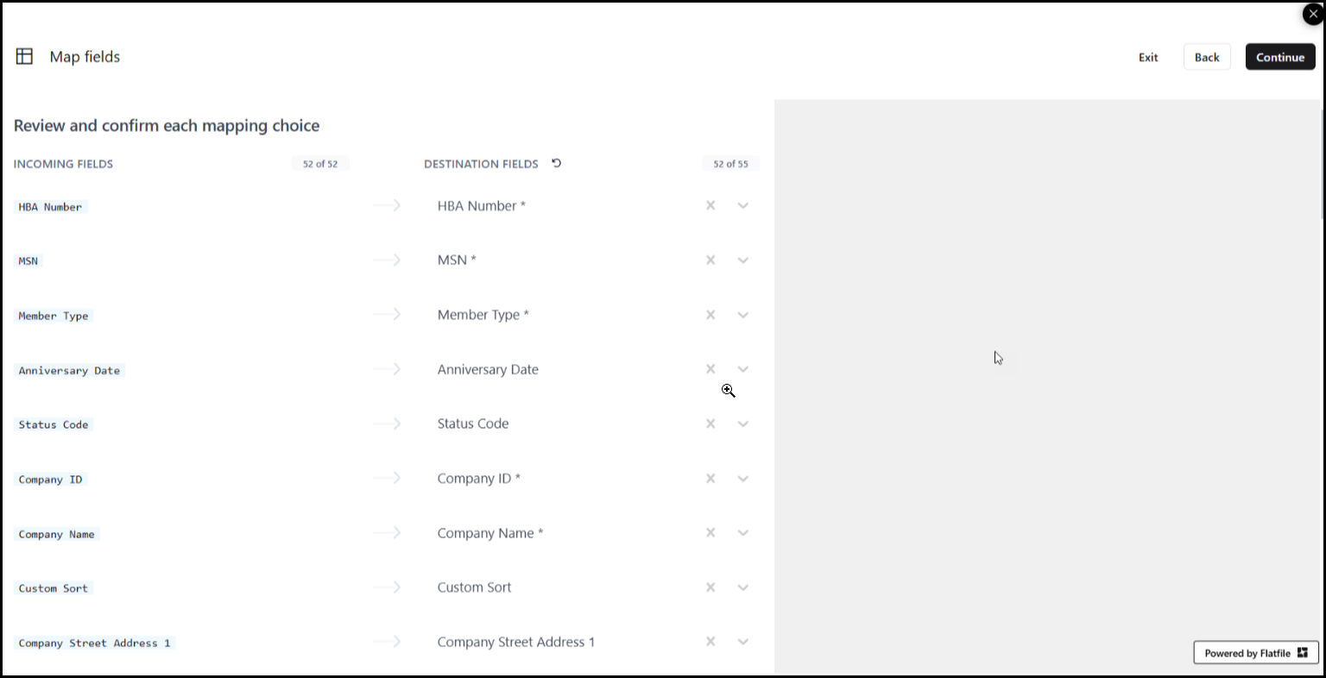Image resolution: width=1326 pixels, height=678 pixels.
Task: Select the Anniversary Date destination field
Action: coord(488,369)
